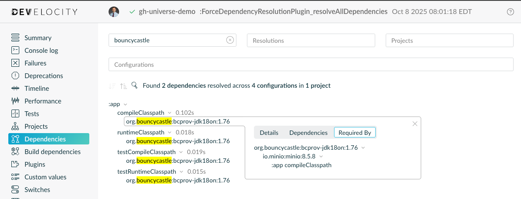Click the collapse all sort icon
The image size is (521, 199).
click(x=112, y=86)
